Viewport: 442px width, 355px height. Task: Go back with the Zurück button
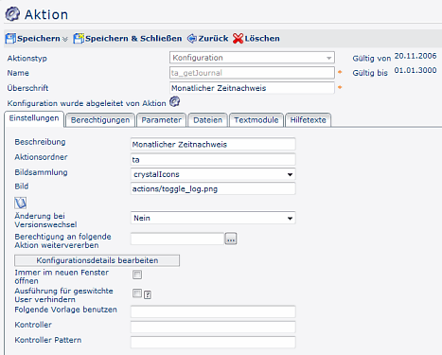[207, 39]
